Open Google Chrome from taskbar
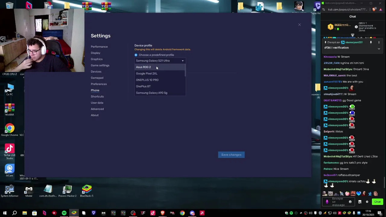Image resolution: width=386 pixels, height=217 pixels. click(182, 213)
